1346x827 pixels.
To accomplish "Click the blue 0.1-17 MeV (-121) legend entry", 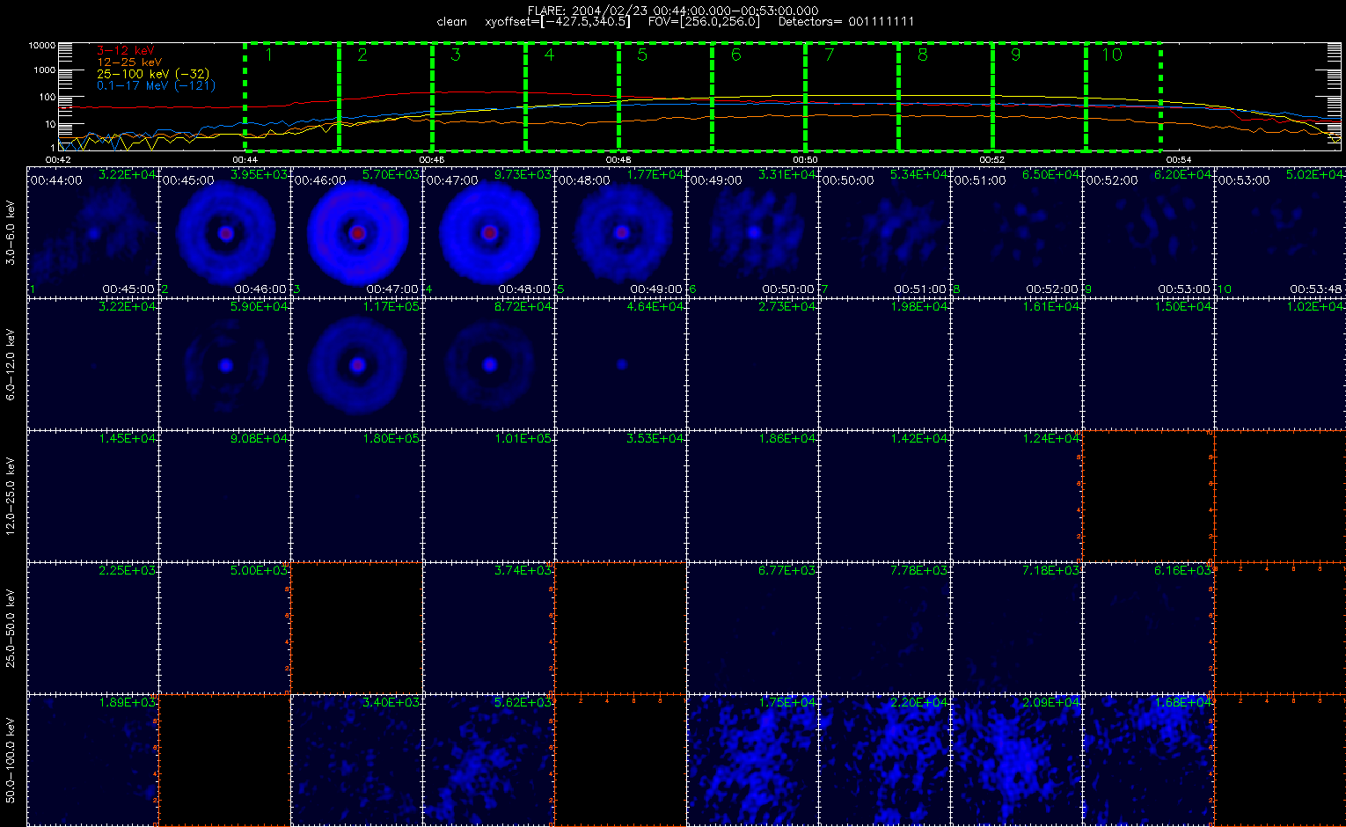I will [x=156, y=85].
